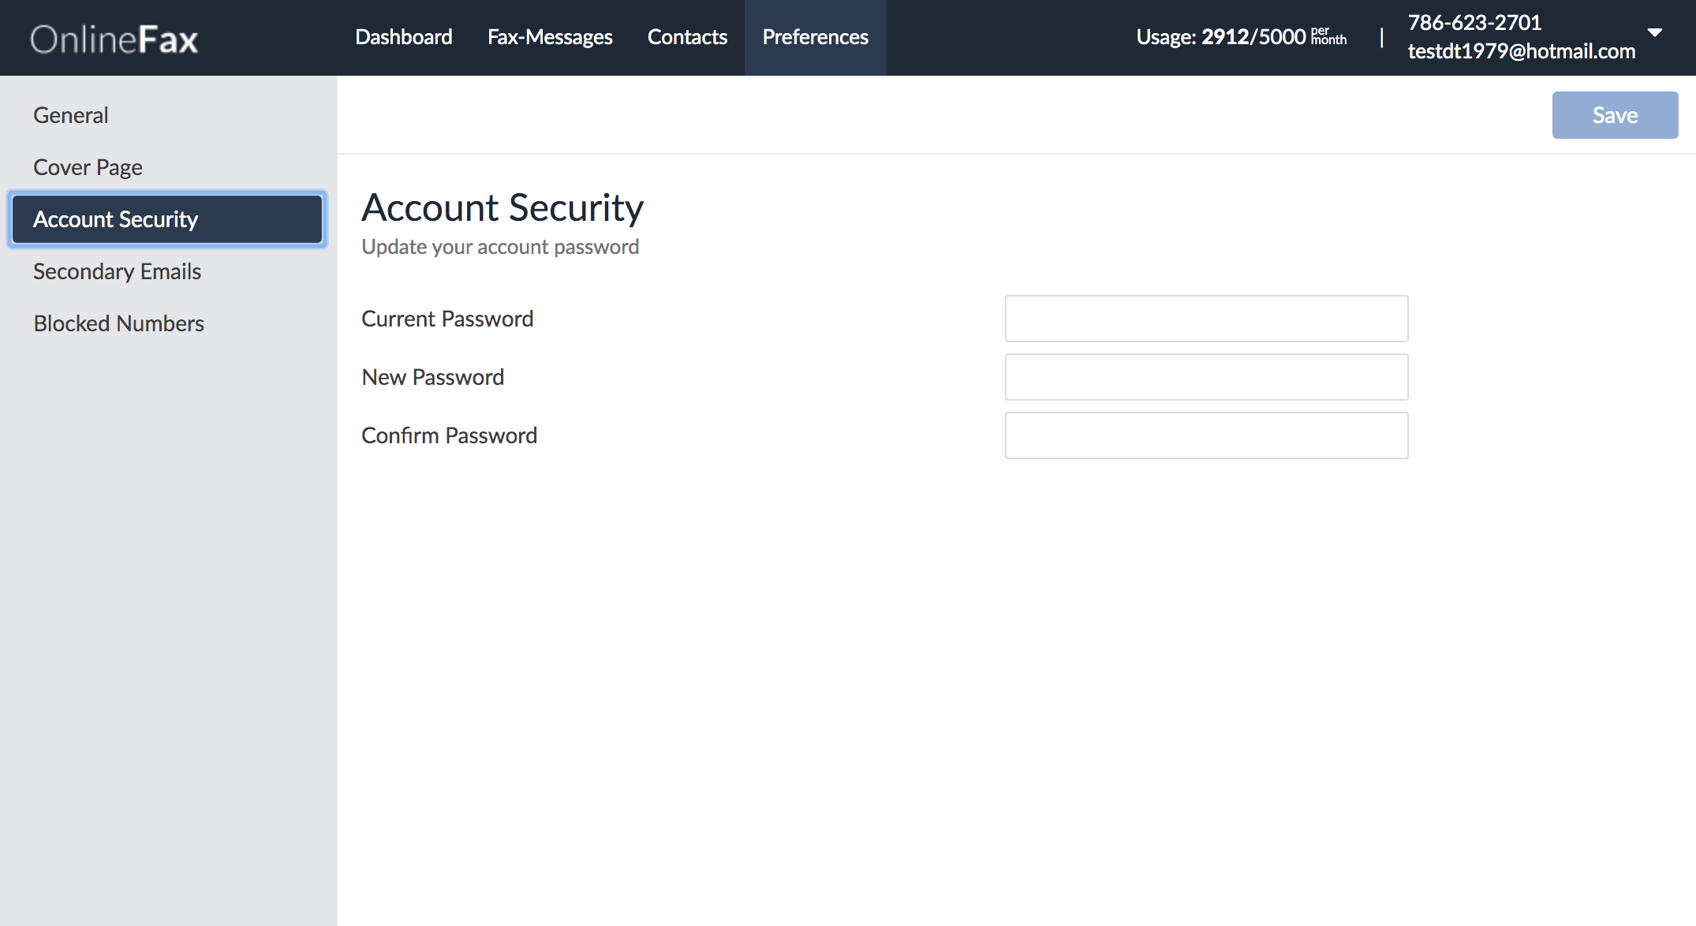Viewport: 1696px width, 926px height.
Task: Open the Fax-Messages section
Action: click(x=550, y=36)
